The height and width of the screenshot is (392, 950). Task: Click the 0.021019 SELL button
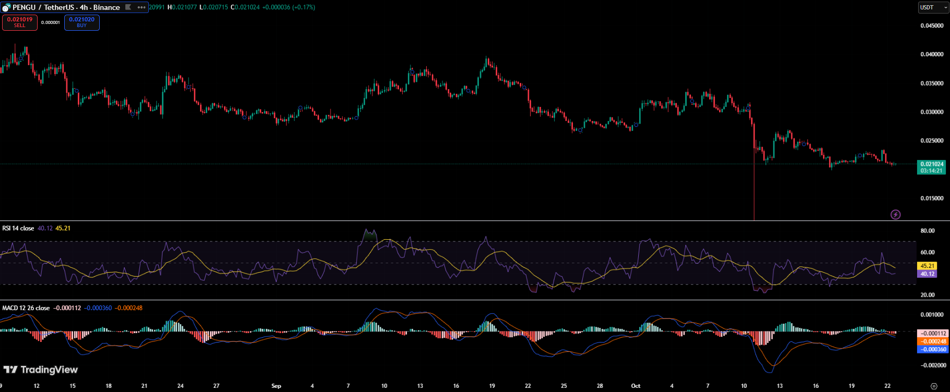tap(20, 22)
